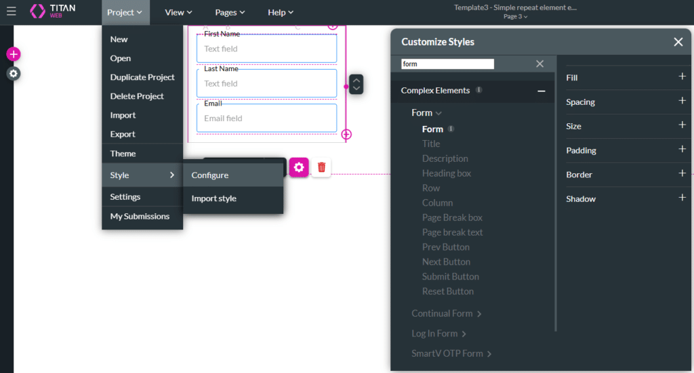The width and height of the screenshot is (694, 373).
Task: Open the View menu
Action: click(178, 12)
